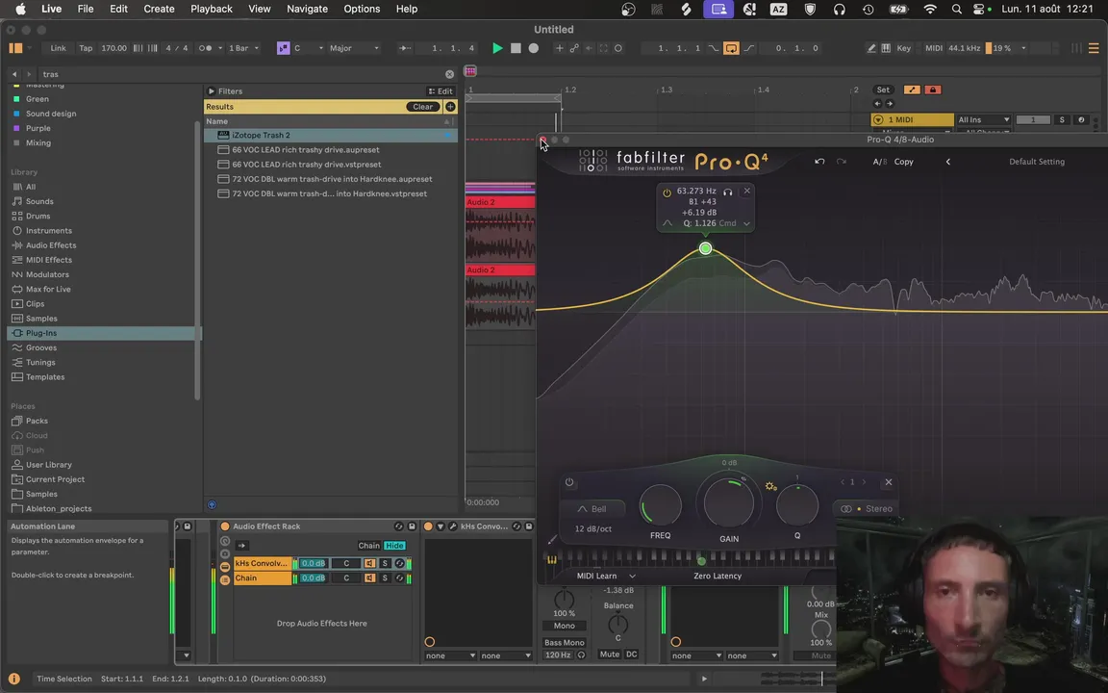Select iZotope Trash 2 in the results
The height and width of the screenshot is (693, 1108).
331,135
